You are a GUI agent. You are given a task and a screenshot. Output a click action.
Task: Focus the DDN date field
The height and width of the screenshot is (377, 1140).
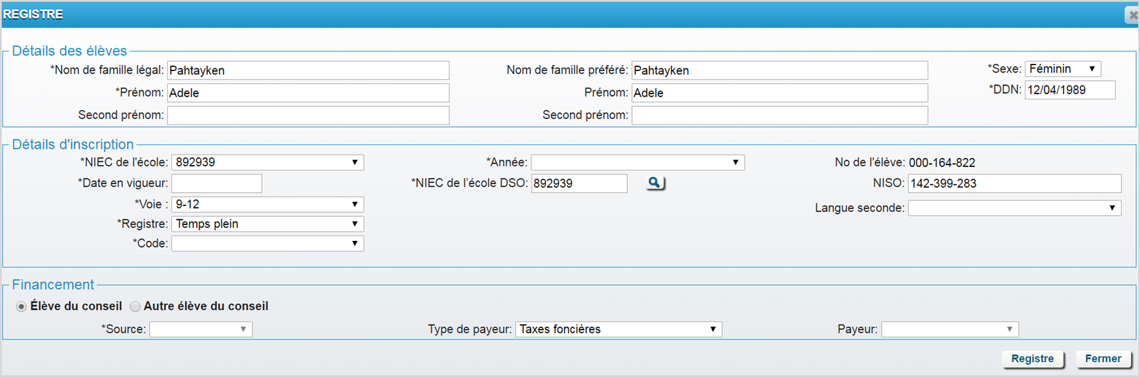pos(1069,90)
